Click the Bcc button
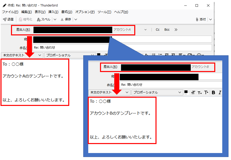Viewport: 231px width, 160px height. click(x=167, y=29)
